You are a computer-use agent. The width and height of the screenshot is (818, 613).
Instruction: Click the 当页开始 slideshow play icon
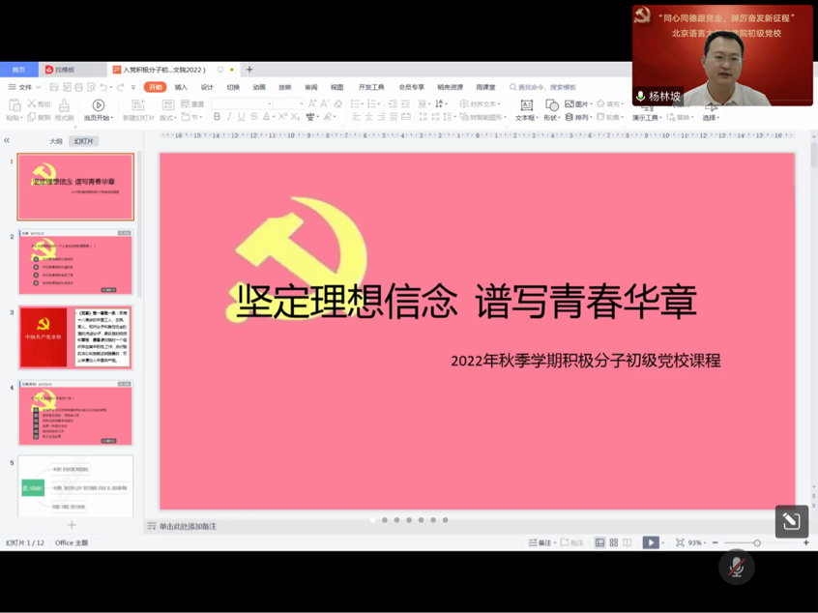coord(98,104)
